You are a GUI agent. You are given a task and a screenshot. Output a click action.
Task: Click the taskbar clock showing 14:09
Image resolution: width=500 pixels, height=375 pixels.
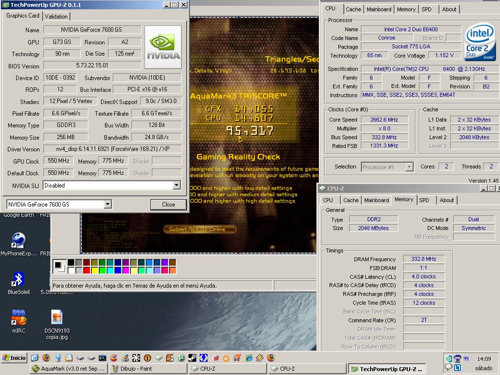pos(484,359)
